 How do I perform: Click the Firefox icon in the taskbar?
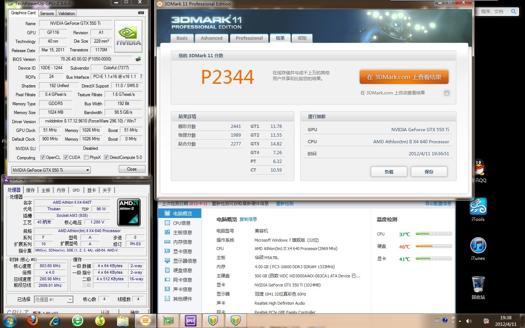[x=32, y=321]
